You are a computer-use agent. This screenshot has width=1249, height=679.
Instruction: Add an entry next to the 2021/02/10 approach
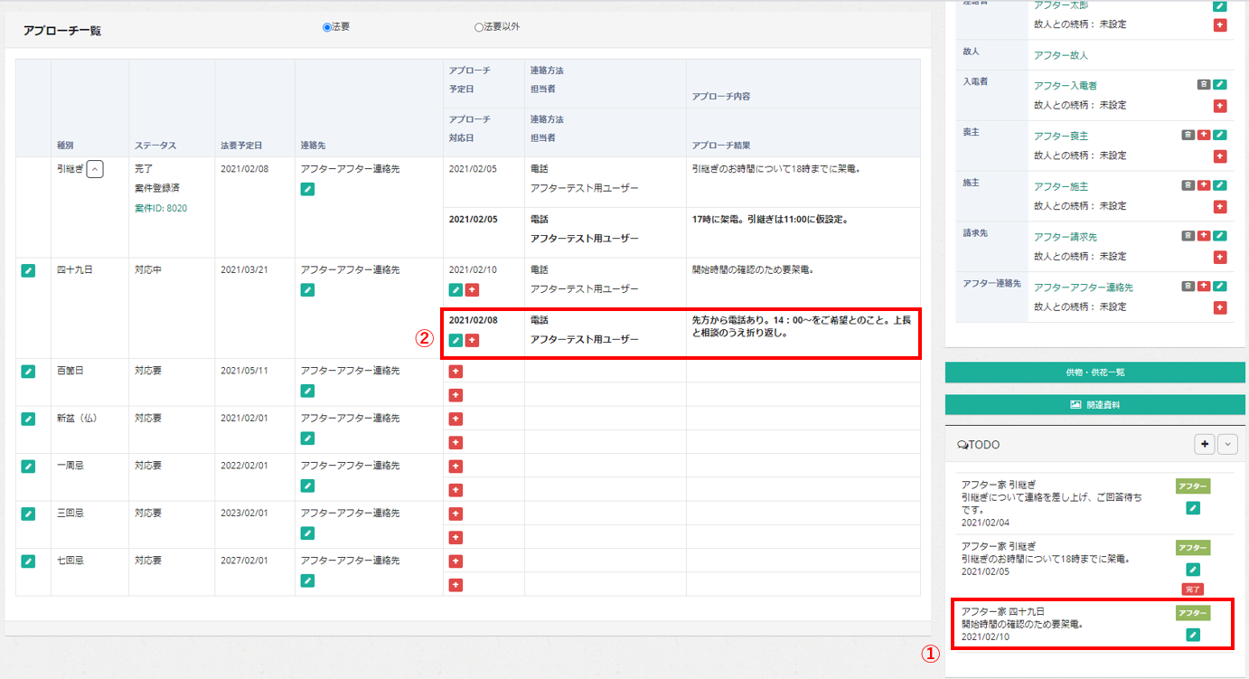click(472, 289)
